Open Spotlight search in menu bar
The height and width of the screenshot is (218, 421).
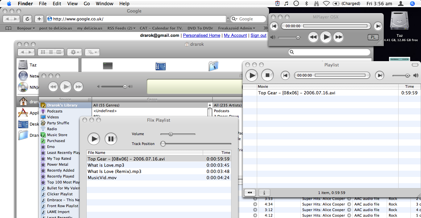[412, 4]
